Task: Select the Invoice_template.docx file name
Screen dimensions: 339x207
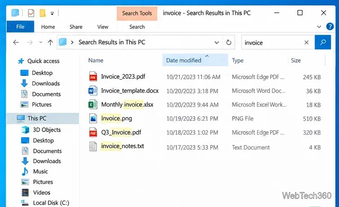Action: pos(130,91)
